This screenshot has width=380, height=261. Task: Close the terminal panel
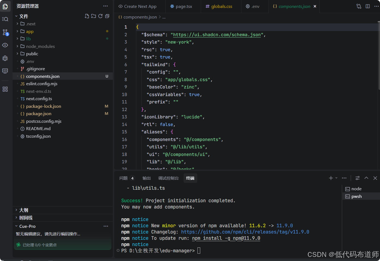click(375, 178)
